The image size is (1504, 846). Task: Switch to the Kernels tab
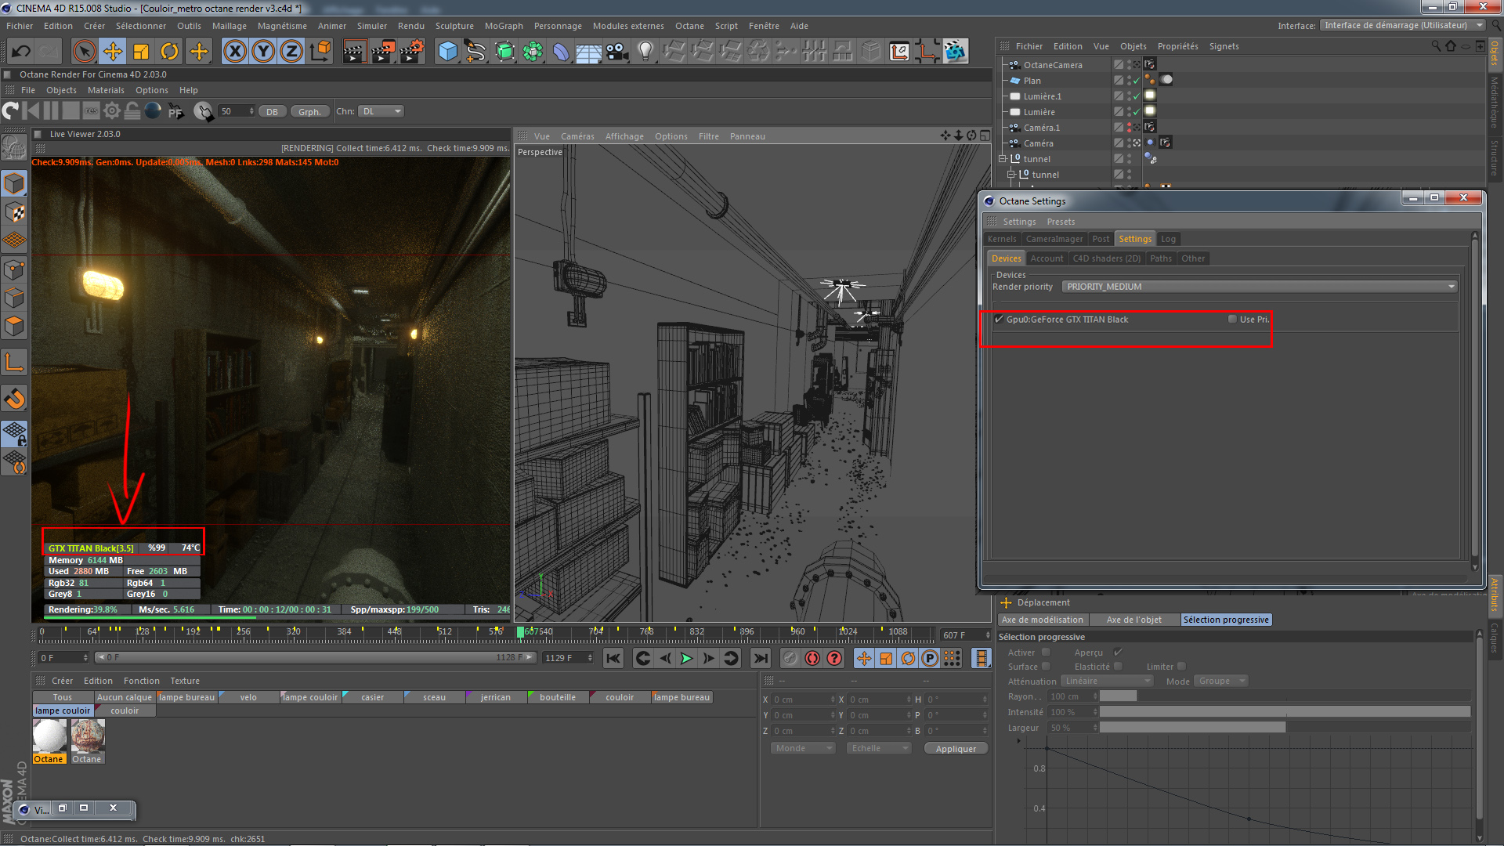[x=1002, y=239]
